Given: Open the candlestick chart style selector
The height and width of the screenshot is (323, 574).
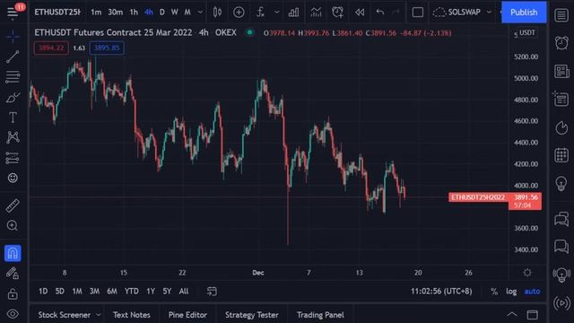Looking at the screenshot, I should click(217, 13).
